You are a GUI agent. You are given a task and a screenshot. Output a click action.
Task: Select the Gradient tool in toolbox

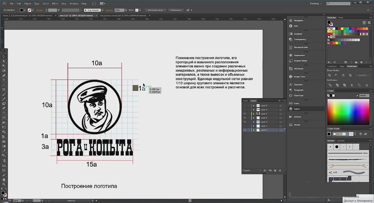(x=4, y=146)
